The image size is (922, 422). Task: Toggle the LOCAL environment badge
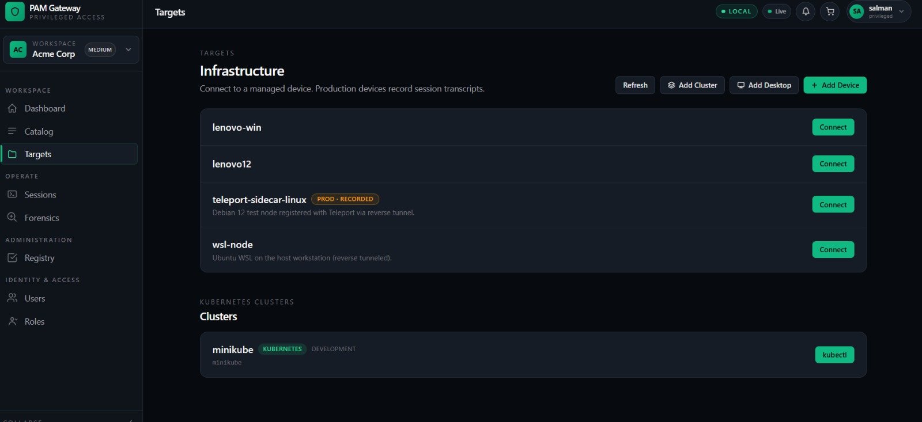click(x=736, y=12)
